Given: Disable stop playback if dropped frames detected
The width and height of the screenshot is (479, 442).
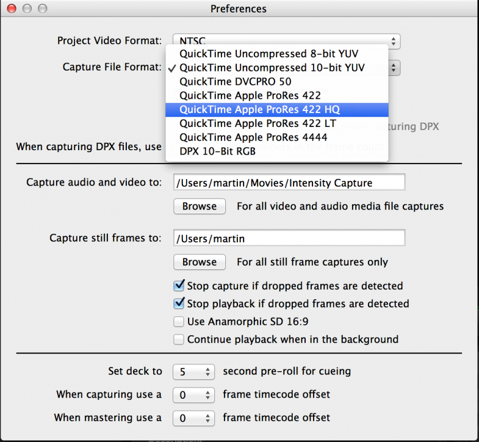Looking at the screenshot, I should pyautogui.click(x=179, y=303).
